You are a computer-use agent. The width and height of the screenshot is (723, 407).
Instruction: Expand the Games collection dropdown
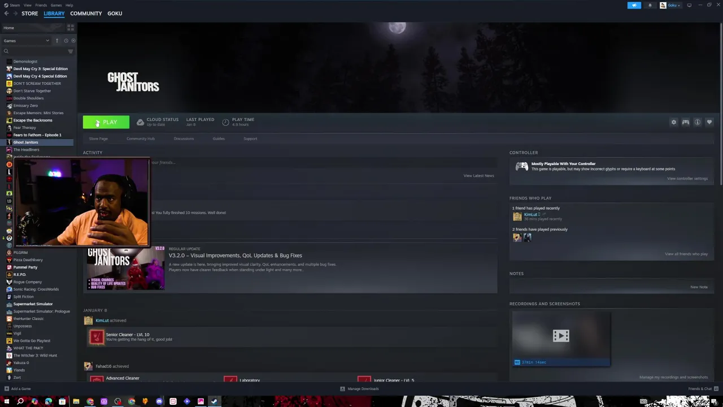[26, 41]
